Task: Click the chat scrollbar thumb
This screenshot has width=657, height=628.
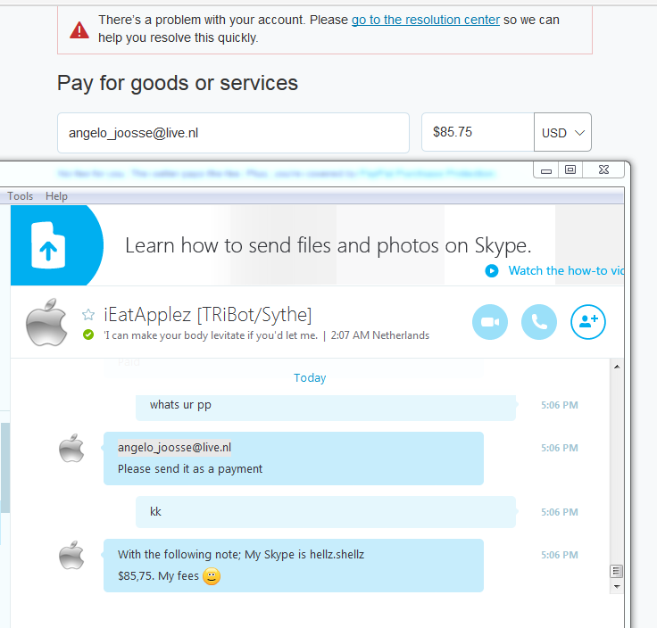Action: [x=616, y=571]
